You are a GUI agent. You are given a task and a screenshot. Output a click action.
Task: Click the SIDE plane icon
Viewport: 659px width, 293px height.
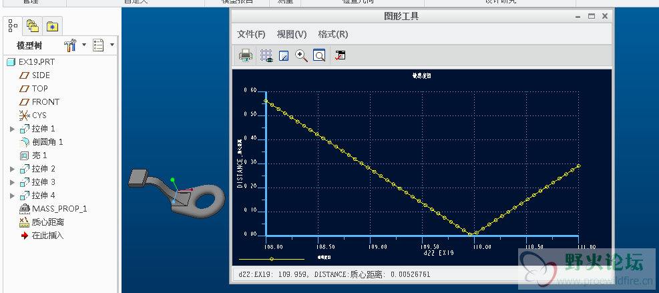[25, 75]
